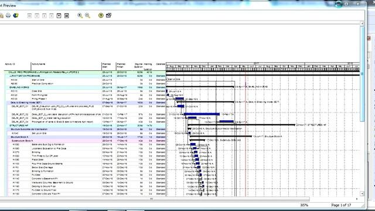Viewport: 375px width, 211px height.
Task: Go down one page with the black down-arrow button
Action: (59, 16)
